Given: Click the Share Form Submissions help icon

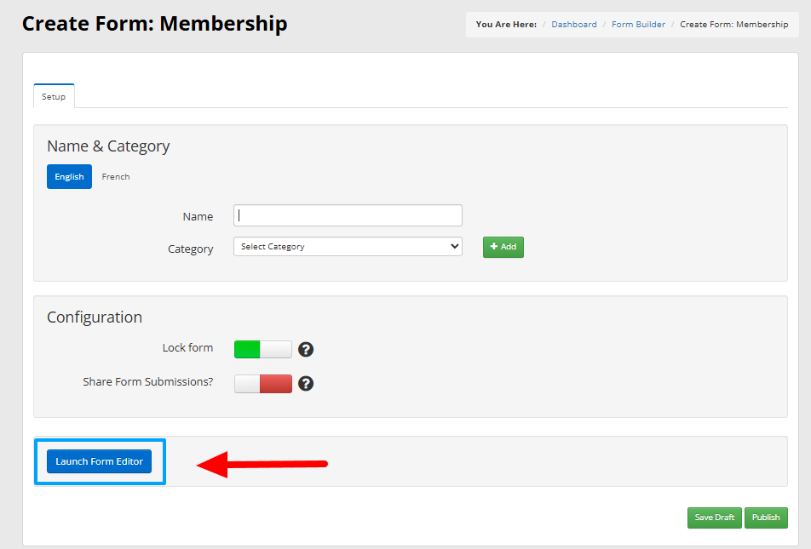Looking at the screenshot, I should pos(306,384).
